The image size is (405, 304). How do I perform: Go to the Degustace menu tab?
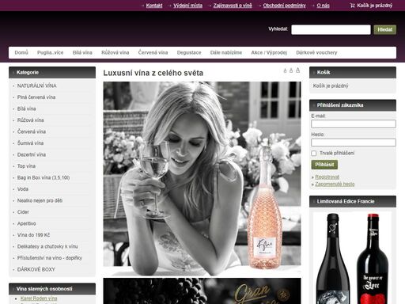(x=189, y=52)
